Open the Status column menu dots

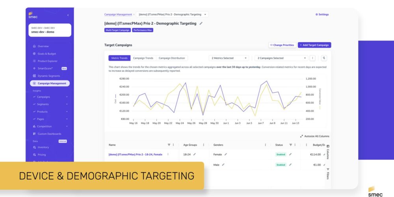(x=295, y=145)
